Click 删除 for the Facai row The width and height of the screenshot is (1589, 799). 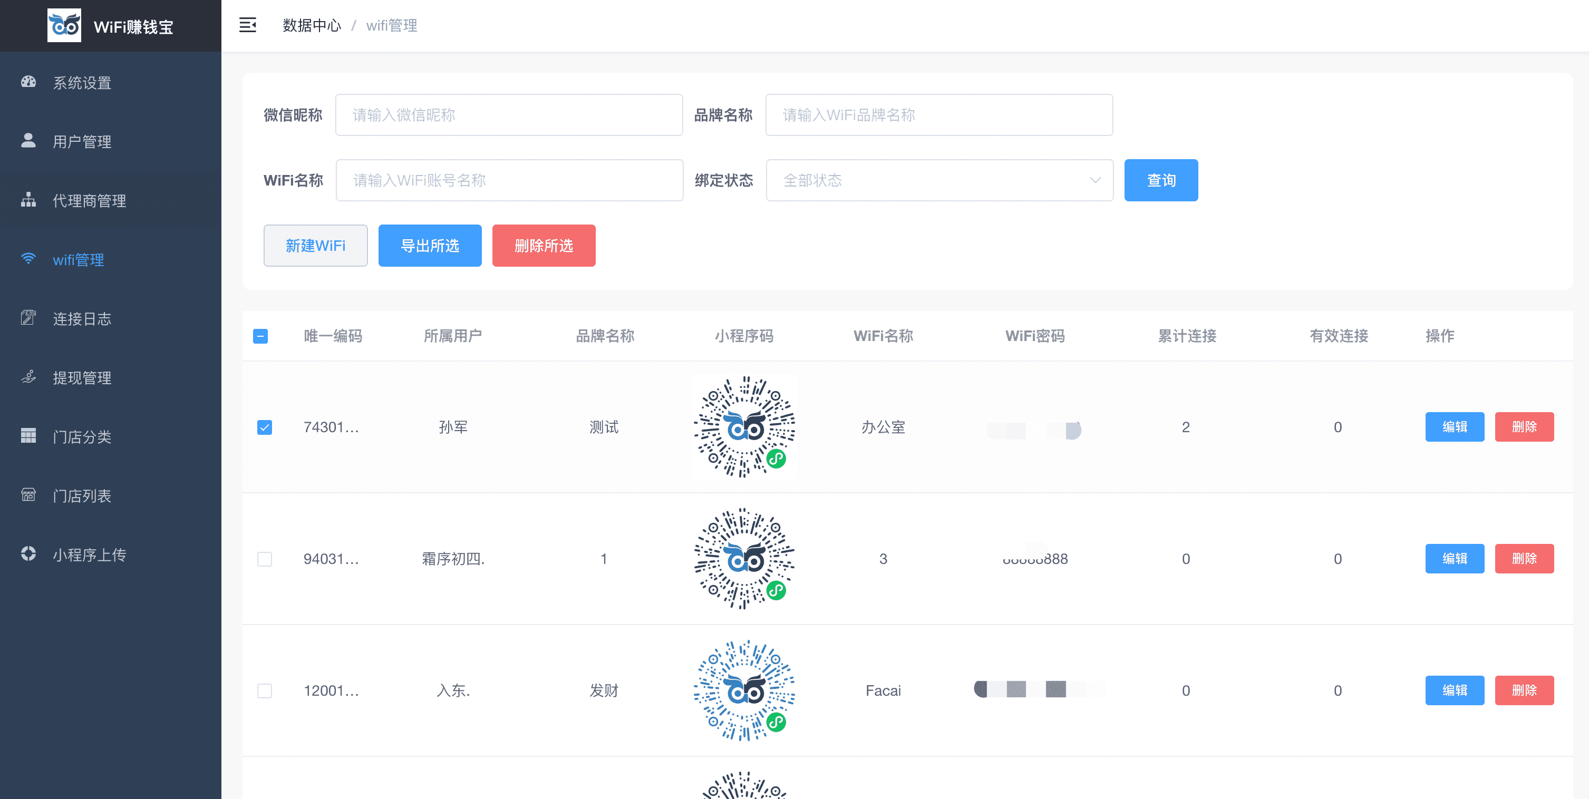pyautogui.click(x=1524, y=690)
